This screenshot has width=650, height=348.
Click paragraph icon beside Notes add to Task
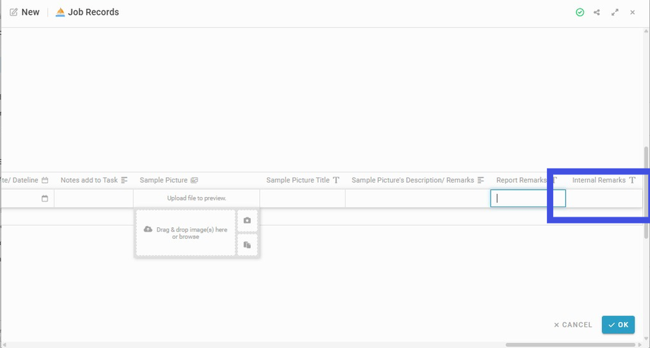[x=124, y=180]
